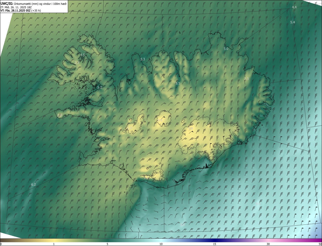The width and height of the screenshot is (322, 246).
Task: Click the colorbar tick label 0
Action: pos(1,244)
